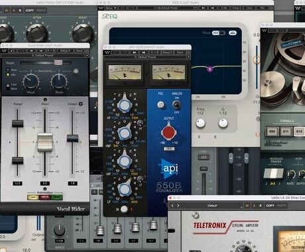The height and width of the screenshot is (252, 305).
Task: Click Save in API-550B toolbar
Action: [180, 52]
